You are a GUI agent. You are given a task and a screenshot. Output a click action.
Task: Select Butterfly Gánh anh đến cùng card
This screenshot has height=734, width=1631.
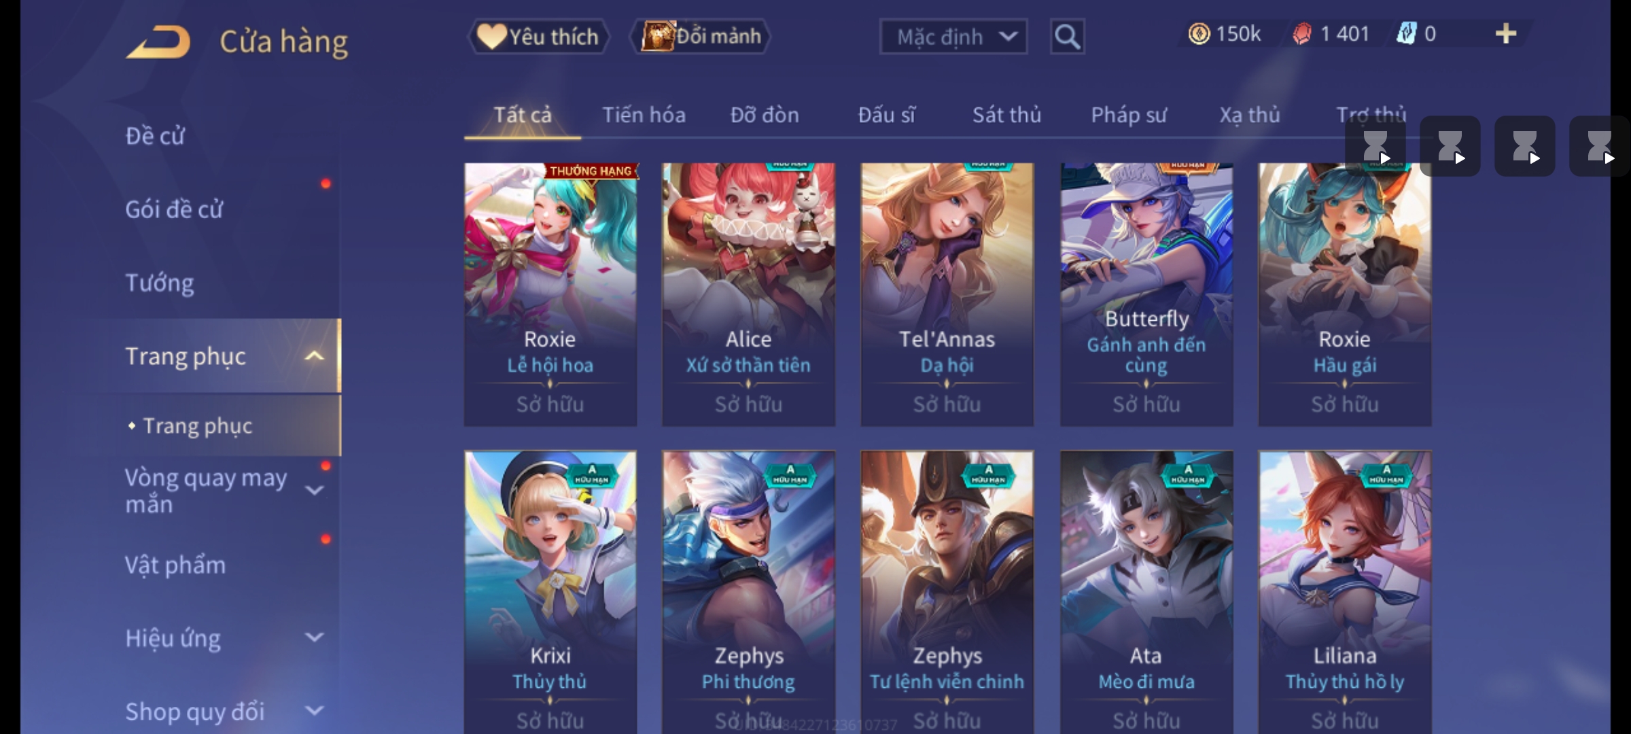[1146, 294]
